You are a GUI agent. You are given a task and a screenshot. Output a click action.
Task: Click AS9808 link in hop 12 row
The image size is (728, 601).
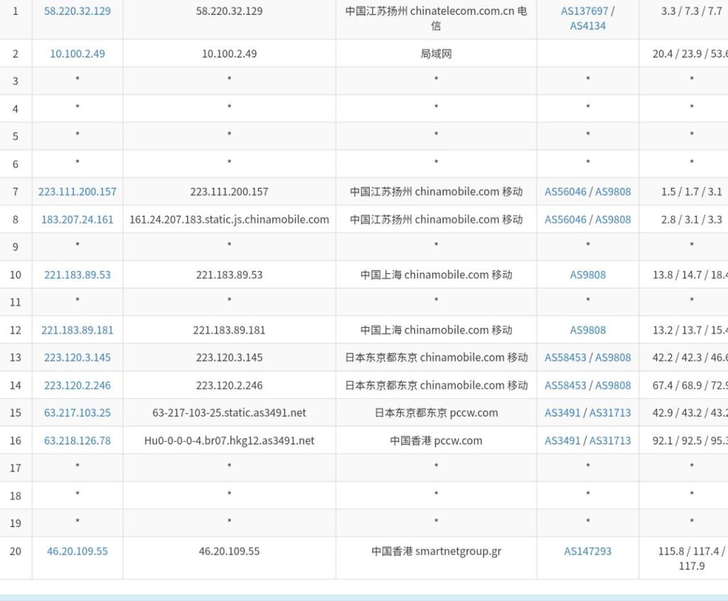tap(588, 330)
